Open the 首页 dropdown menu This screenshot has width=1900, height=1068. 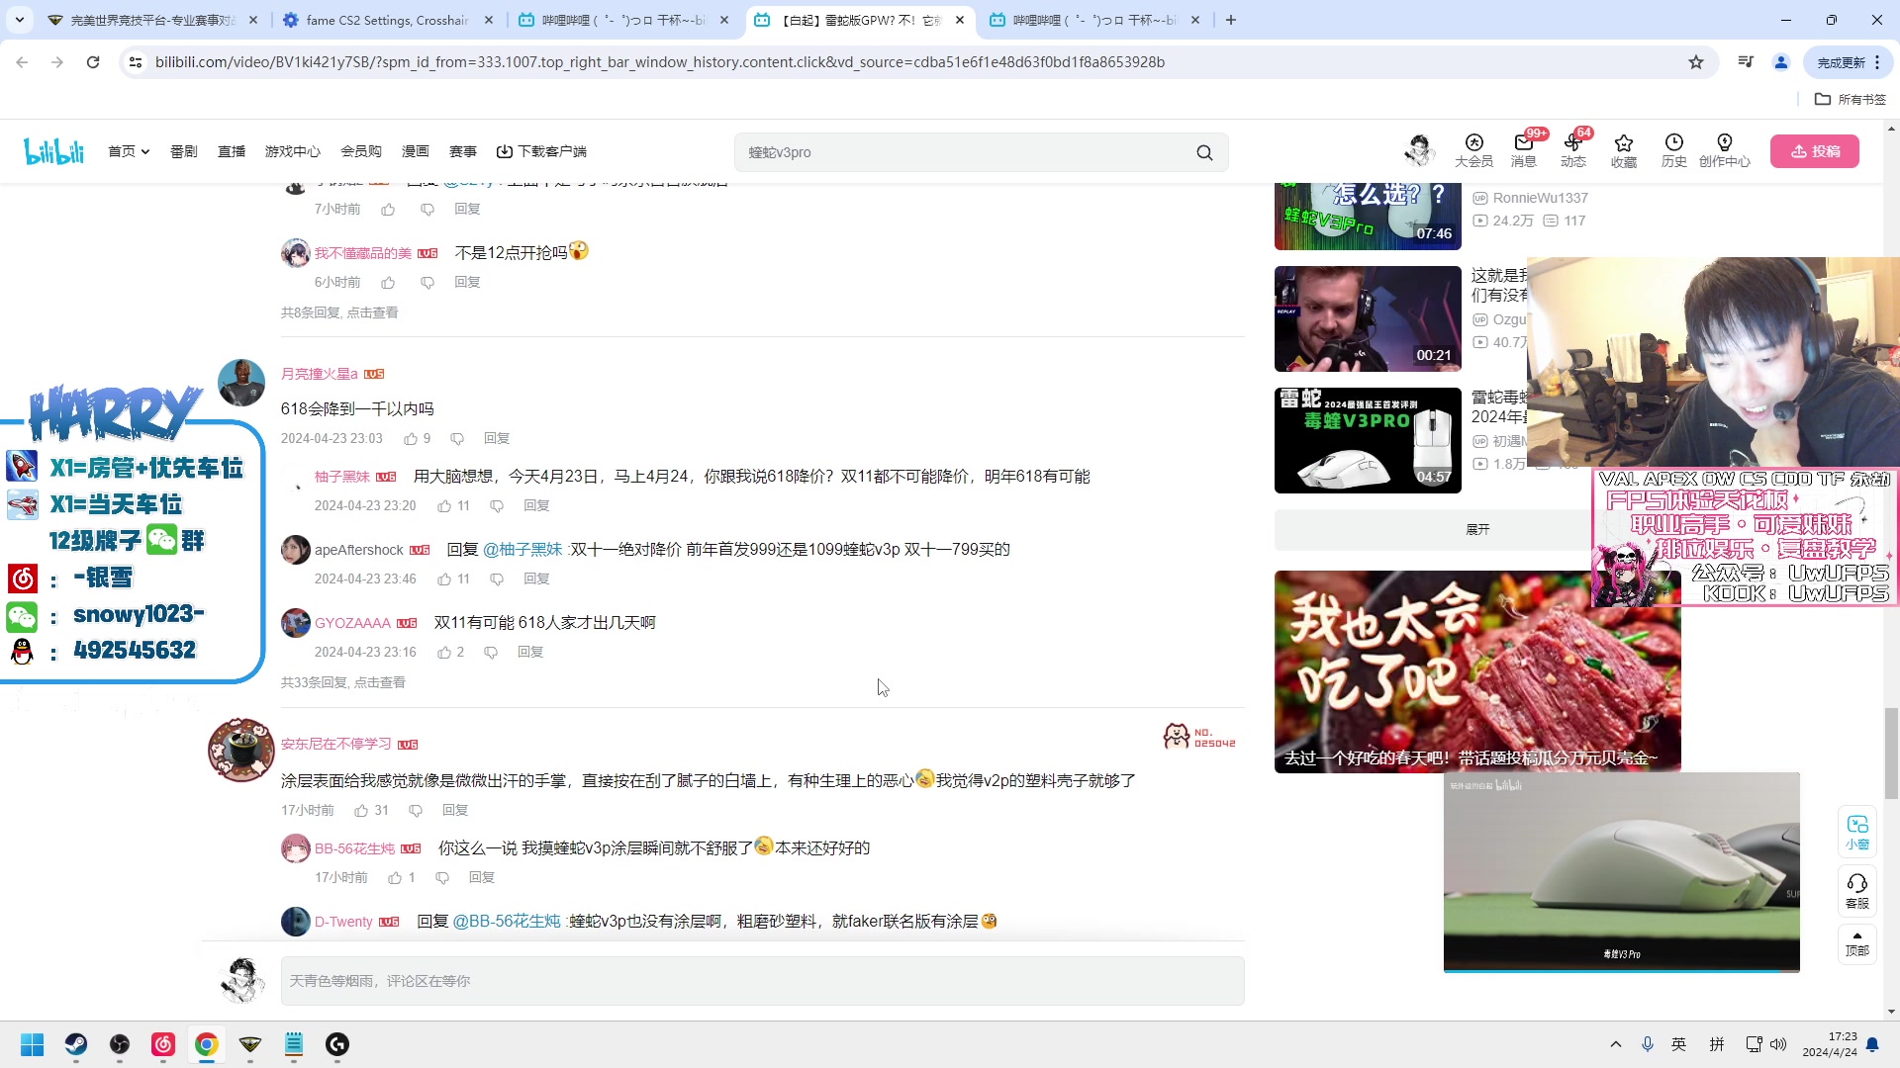129,151
